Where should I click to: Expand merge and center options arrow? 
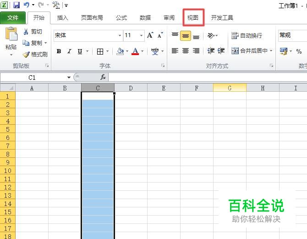pyautogui.click(x=271, y=51)
